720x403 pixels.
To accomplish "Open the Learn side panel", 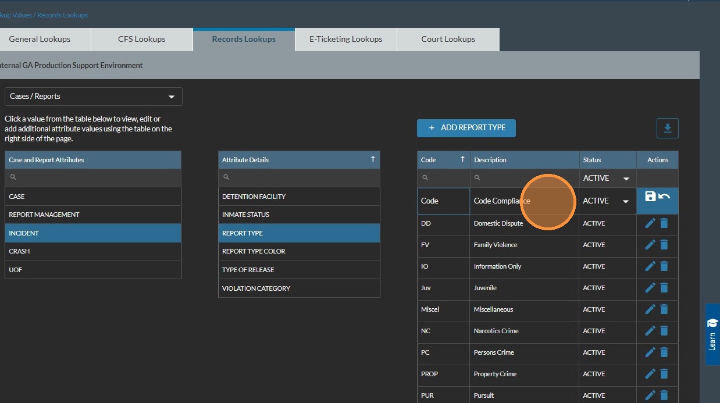I will (x=712, y=334).
